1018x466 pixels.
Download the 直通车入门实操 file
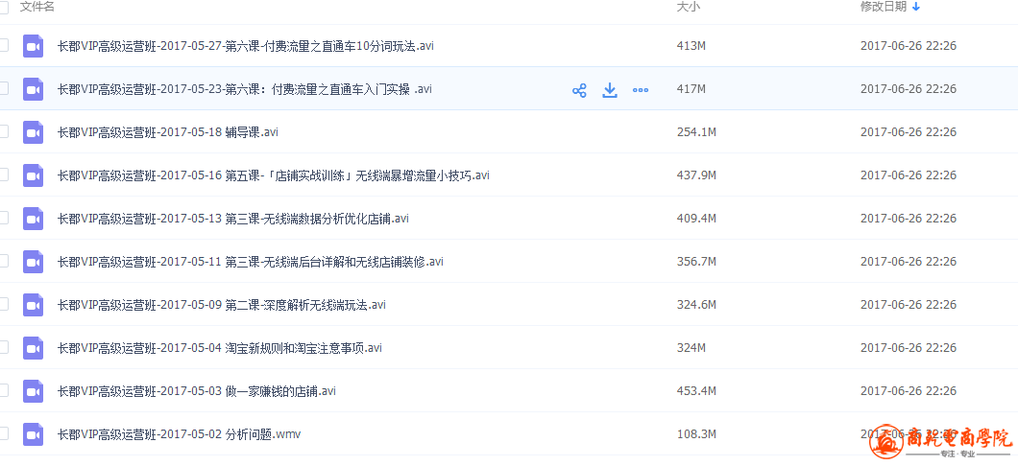tap(610, 90)
